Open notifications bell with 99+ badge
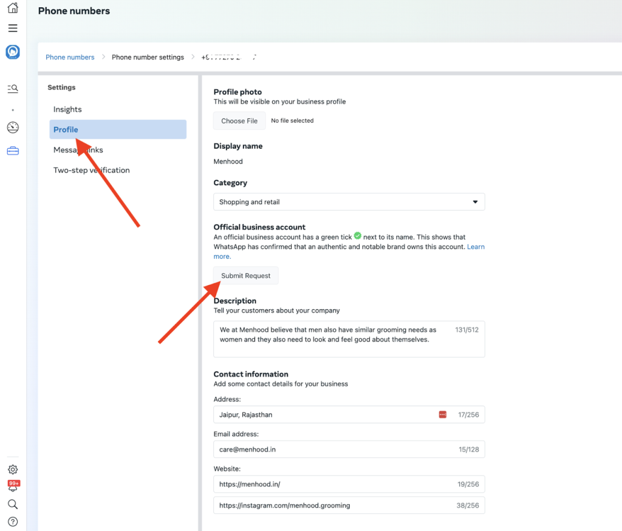The height and width of the screenshot is (531, 622). (13, 486)
